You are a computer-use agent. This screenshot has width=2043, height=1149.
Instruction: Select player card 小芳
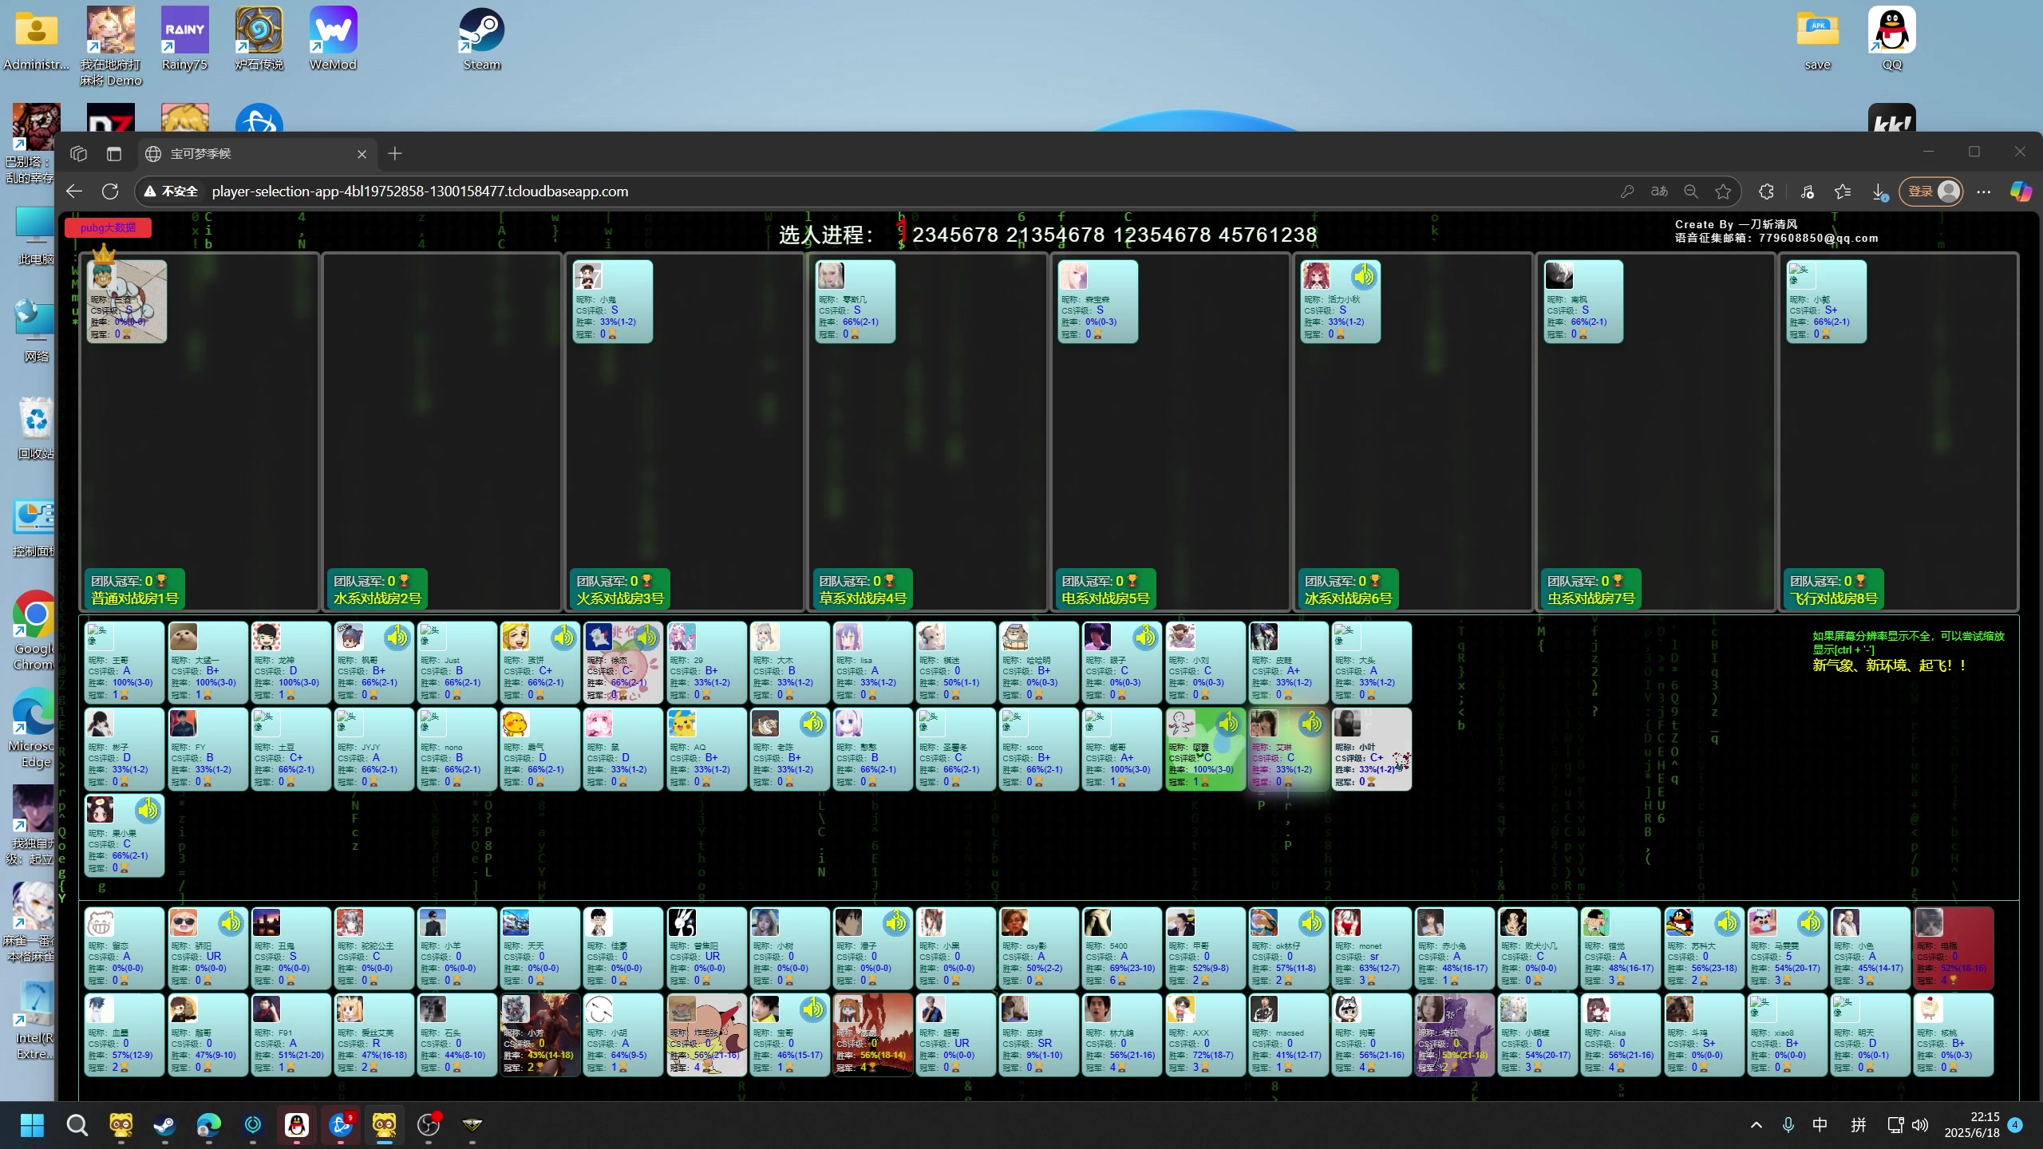[x=539, y=1035]
